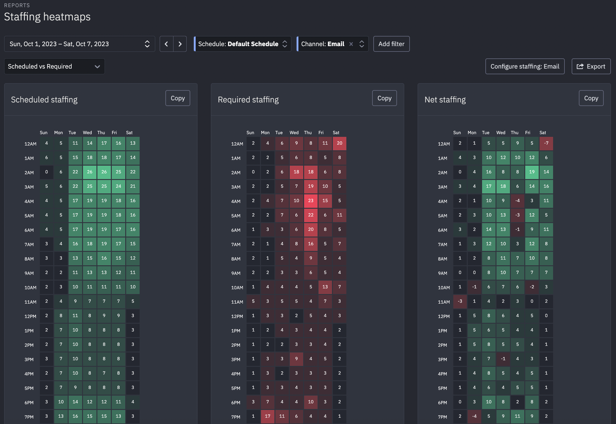Viewport: 616px width, 424px height.
Task: Remove the Channel Email filter
Action: click(351, 44)
